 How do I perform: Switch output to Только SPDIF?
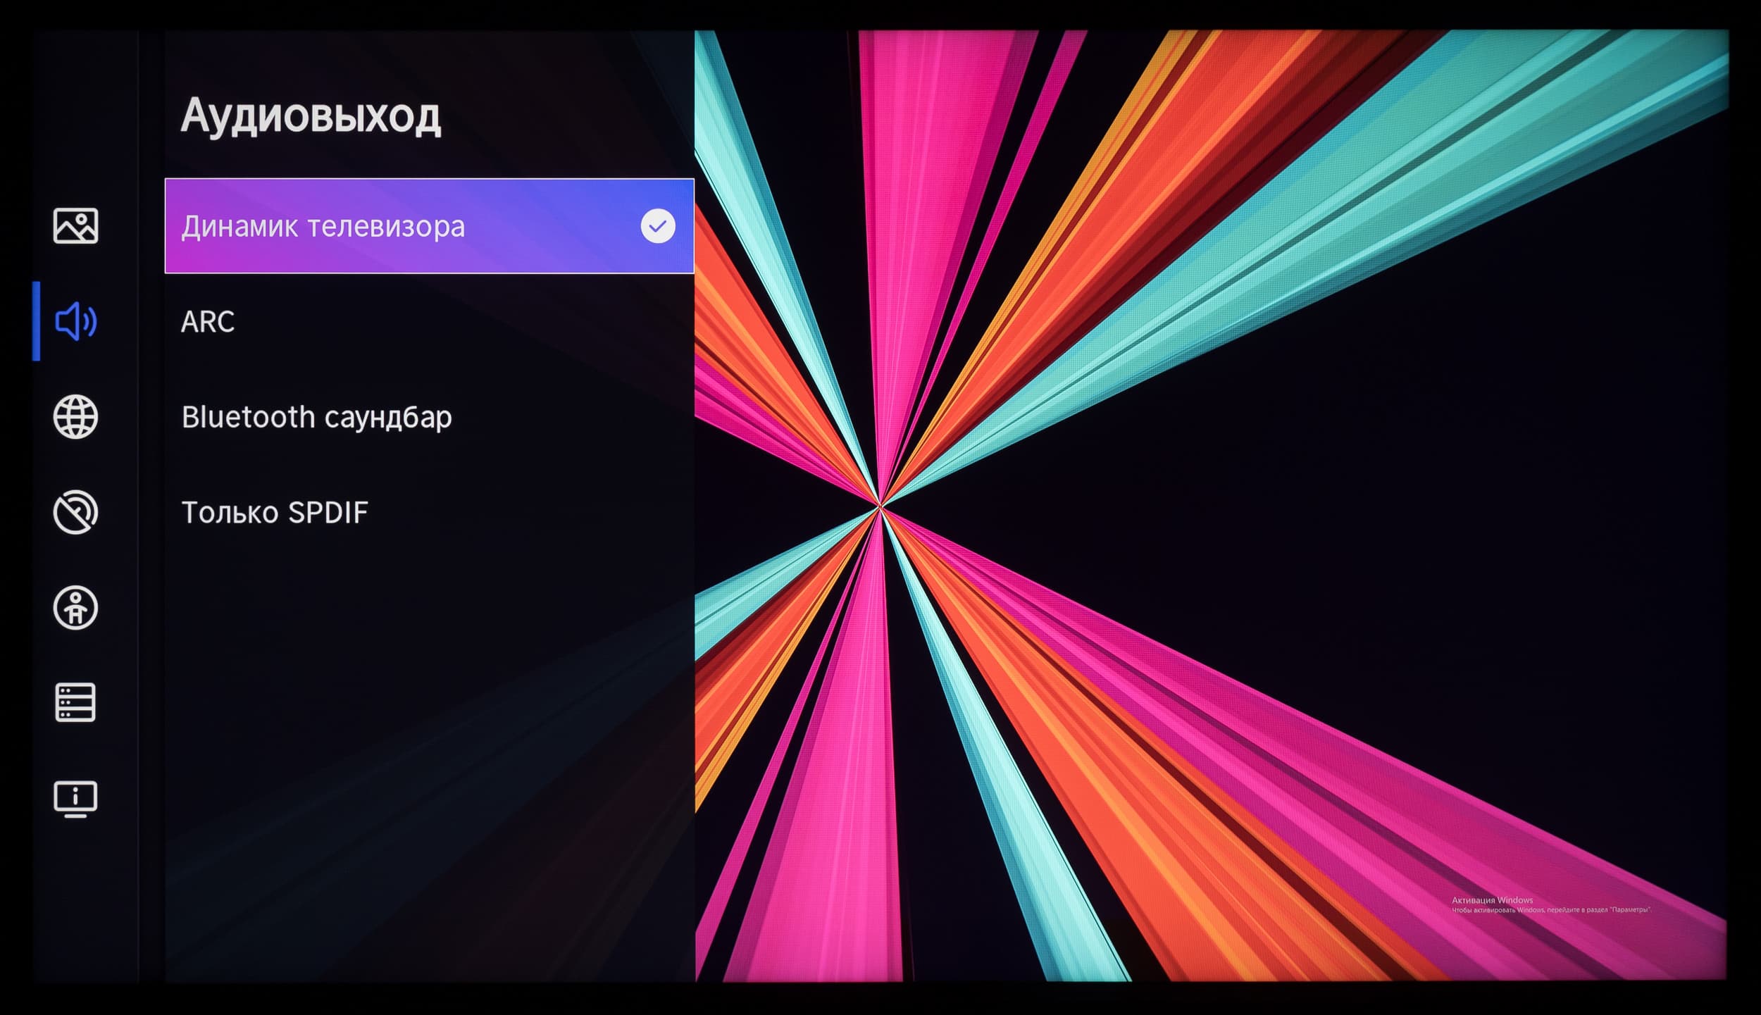[x=275, y=513]
